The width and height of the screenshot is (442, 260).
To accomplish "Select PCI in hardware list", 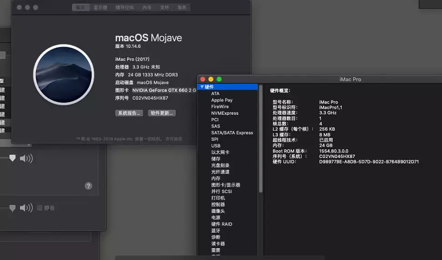I will coord(215,119).
